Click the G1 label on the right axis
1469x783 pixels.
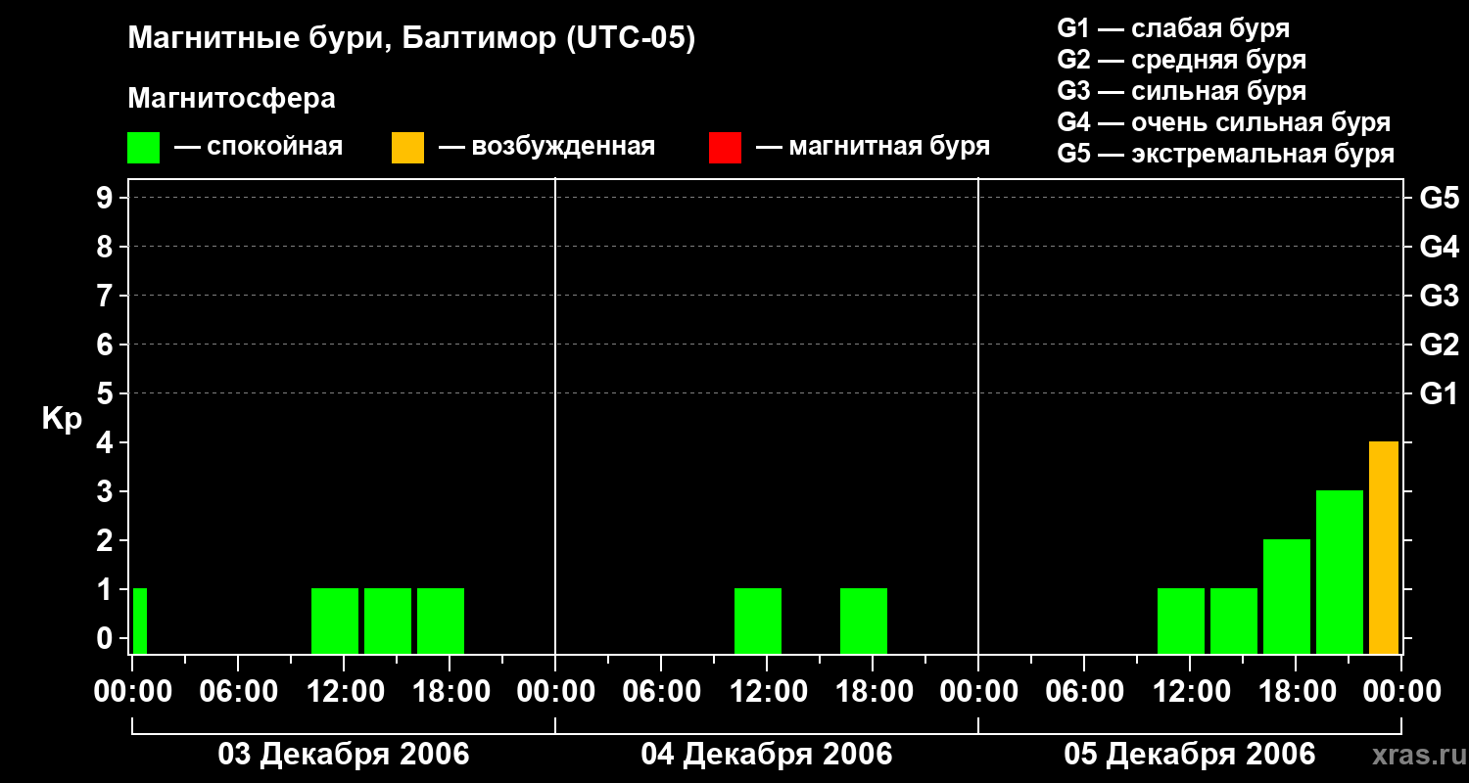pos(1439,394)
